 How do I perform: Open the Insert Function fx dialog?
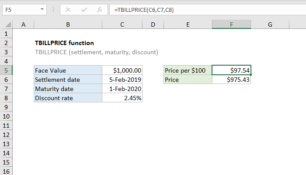[x=100, y=10]
